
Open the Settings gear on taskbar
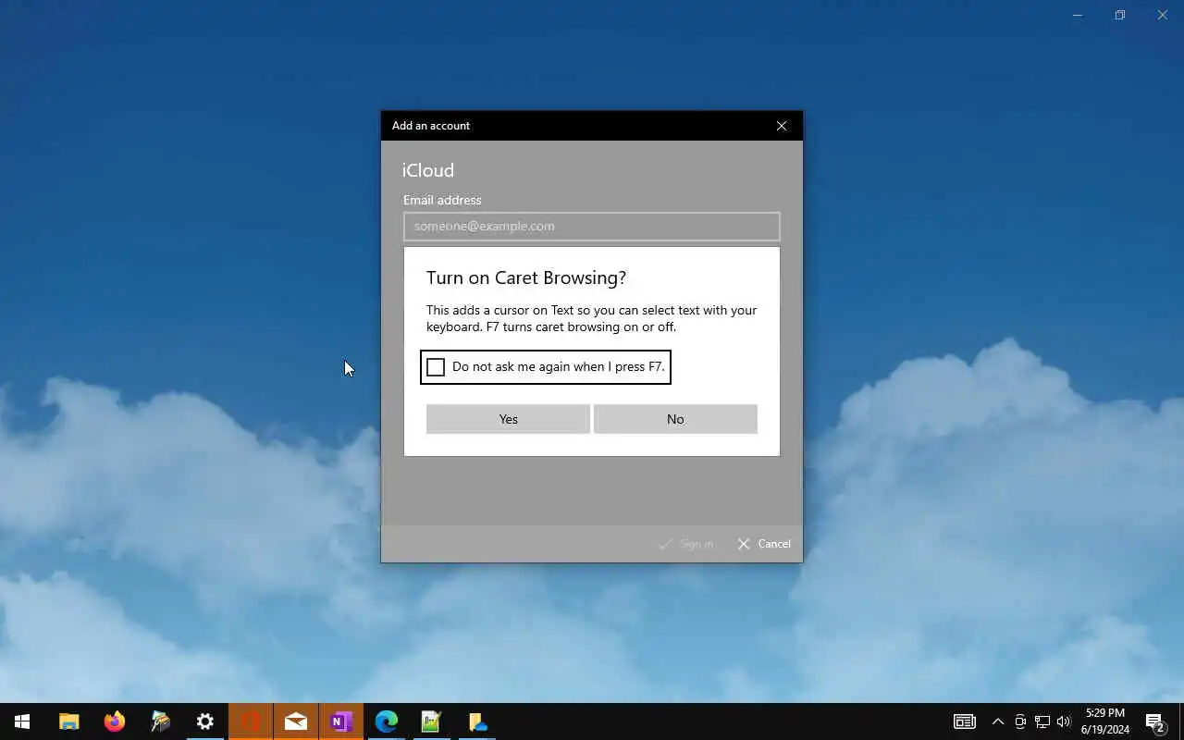pos(205,721)
